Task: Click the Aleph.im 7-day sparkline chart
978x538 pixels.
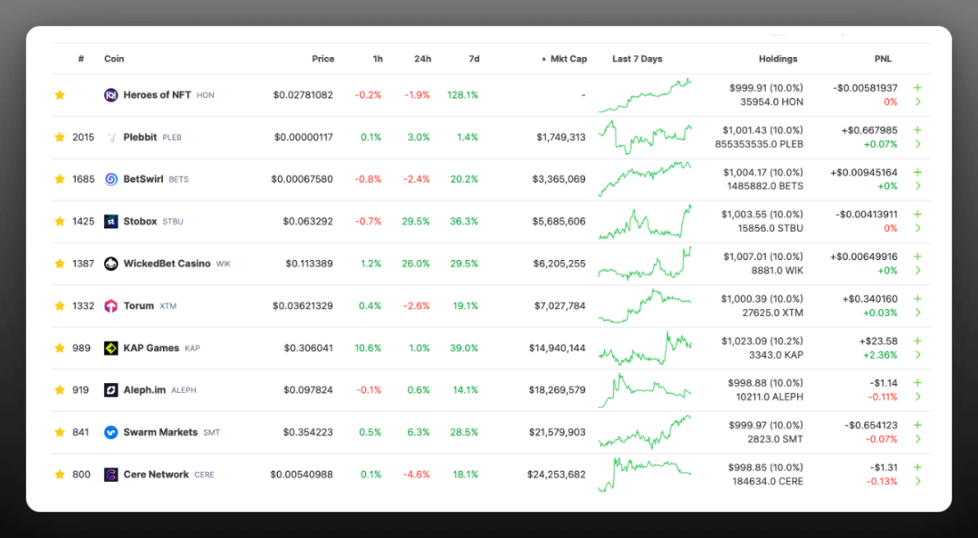Action: (644, 389)
